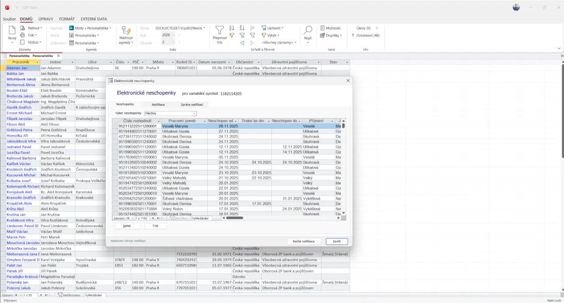This screenshot has height=303, width=564.
Task: Switch to the Notifikace tab
Action: click(x=158, y=105)
